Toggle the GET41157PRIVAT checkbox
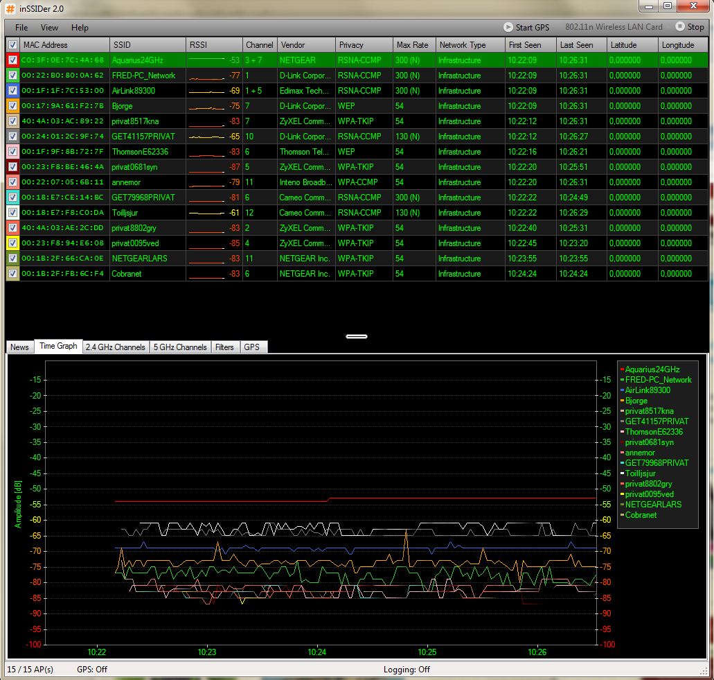The height and width of the screenshot is (680, 714). pyautogui.click(x=12, y=137)
